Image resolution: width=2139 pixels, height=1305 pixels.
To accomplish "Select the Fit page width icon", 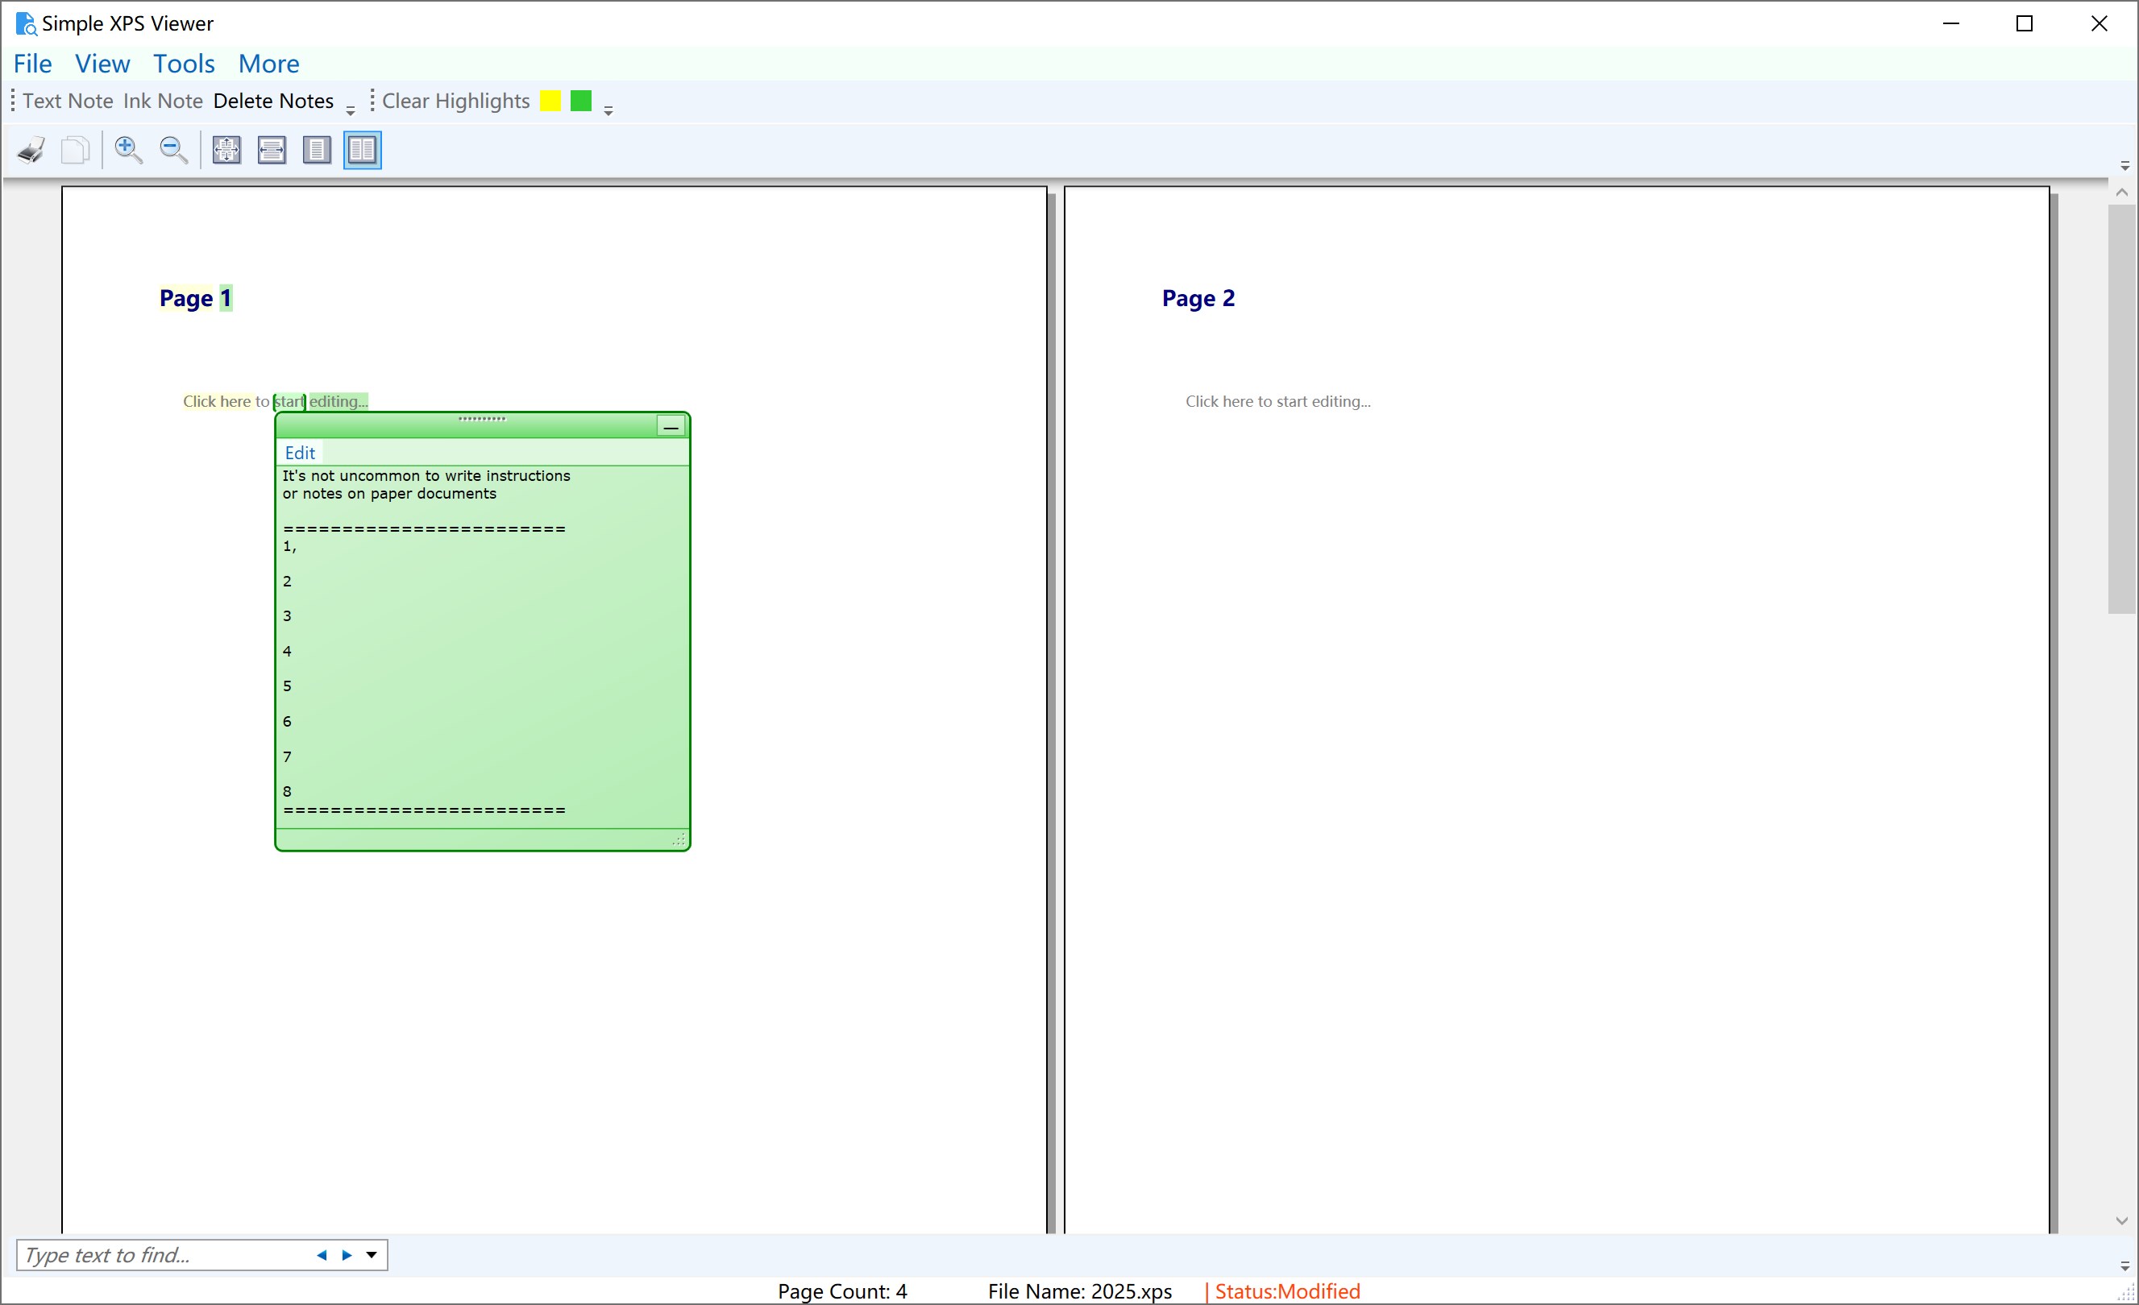I will pos(272,149).
